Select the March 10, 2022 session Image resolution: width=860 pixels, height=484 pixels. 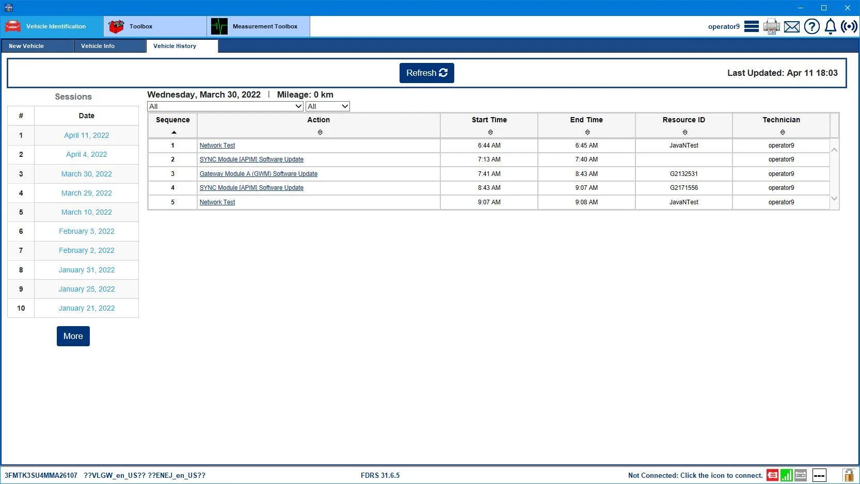coord(87,212)
